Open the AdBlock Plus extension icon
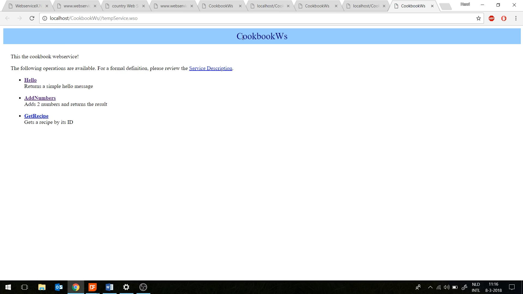Image resolution: width=523 pixels, height=294 pixels. tap(491, 18)
